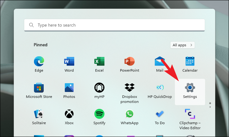The width and height of the screenshot is (229, 137).
Task: Focus the Type here to search field
Action: tap(114, 25)
